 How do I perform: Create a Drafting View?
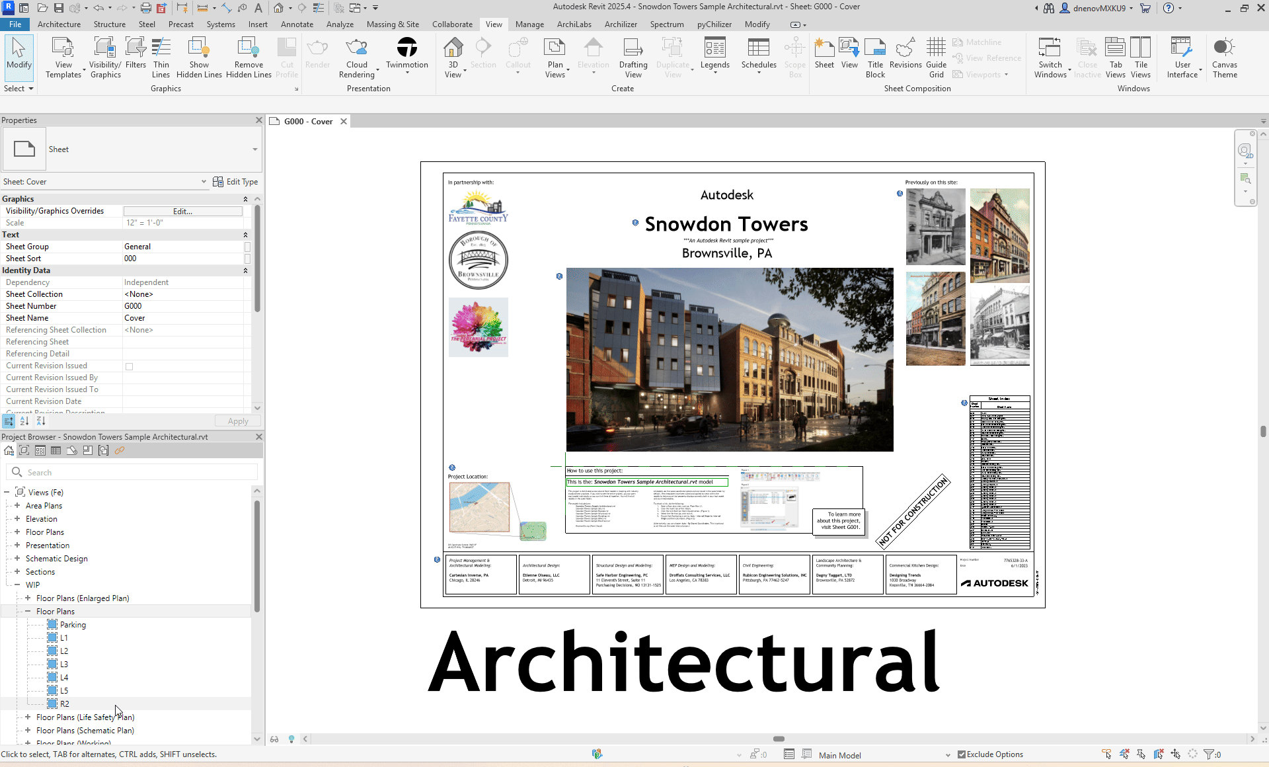633,58
